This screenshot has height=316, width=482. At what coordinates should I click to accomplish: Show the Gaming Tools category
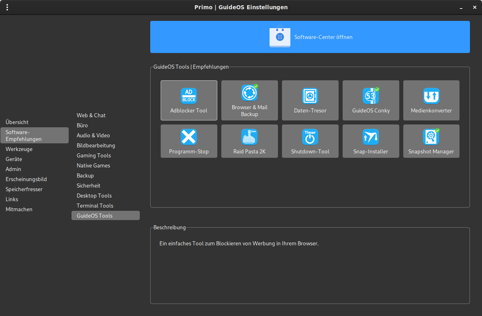point(94,155)
